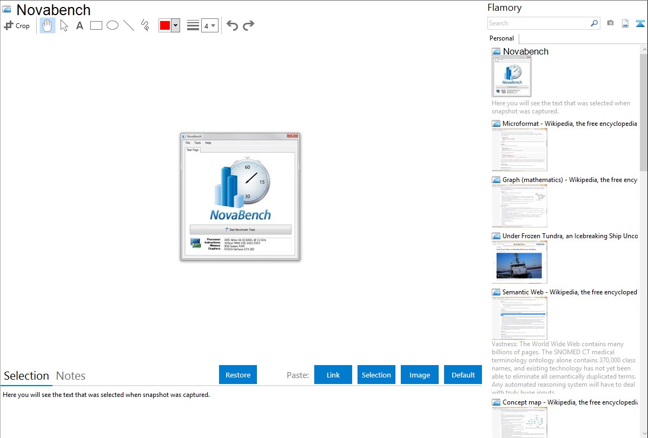Click the Under Frozen Tundra title text
This screenshot has width=648, height=438.
pyautogui.click(x=570, y=235)
